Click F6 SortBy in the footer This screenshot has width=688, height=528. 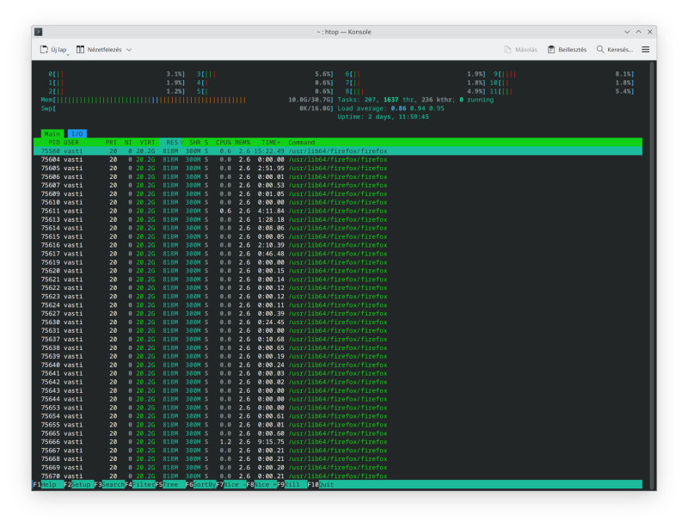[x=200, y=484]
